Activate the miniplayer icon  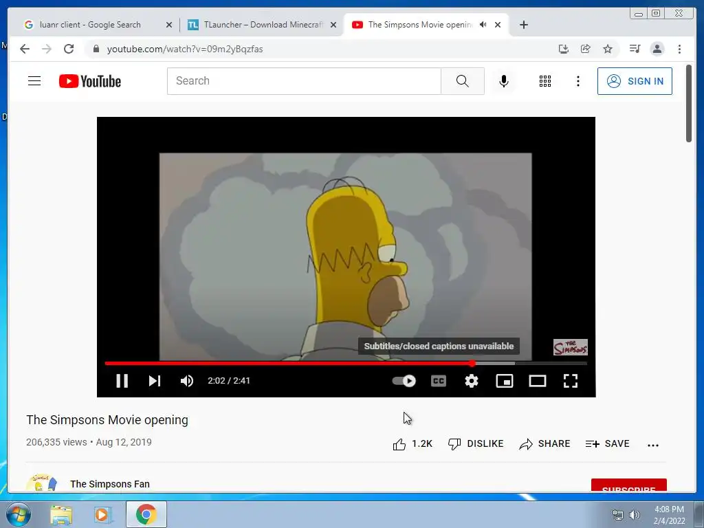(504, 381)
